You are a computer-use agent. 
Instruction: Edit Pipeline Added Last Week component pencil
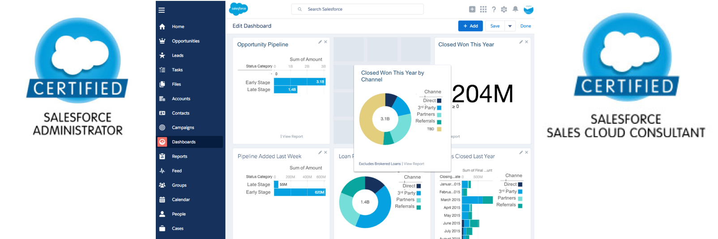tap(320, 152)
